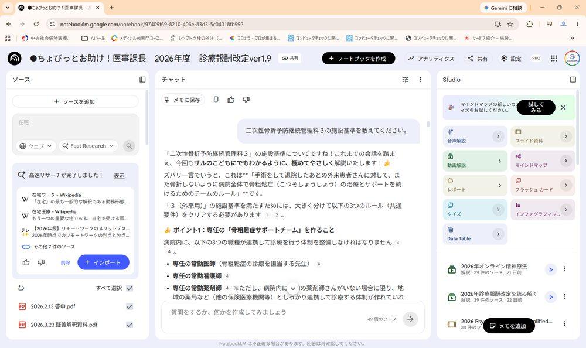
Task: Give thumbs up to chat response
Action: (231, 100)
